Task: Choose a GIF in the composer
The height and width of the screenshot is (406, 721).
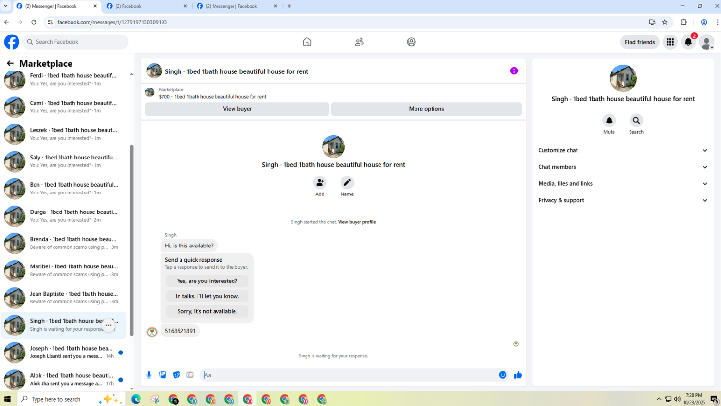Action: (x=190, y=375)
